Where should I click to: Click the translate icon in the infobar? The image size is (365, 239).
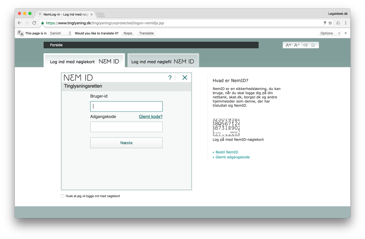tap(21, 33)
